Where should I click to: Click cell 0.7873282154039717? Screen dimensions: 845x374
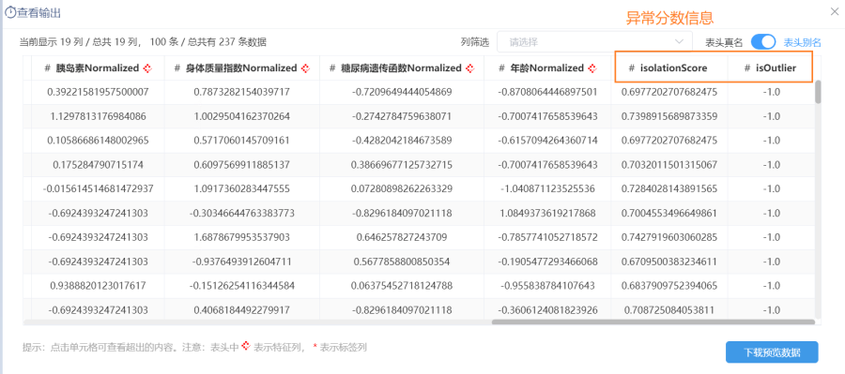click(x=242, y=92)
